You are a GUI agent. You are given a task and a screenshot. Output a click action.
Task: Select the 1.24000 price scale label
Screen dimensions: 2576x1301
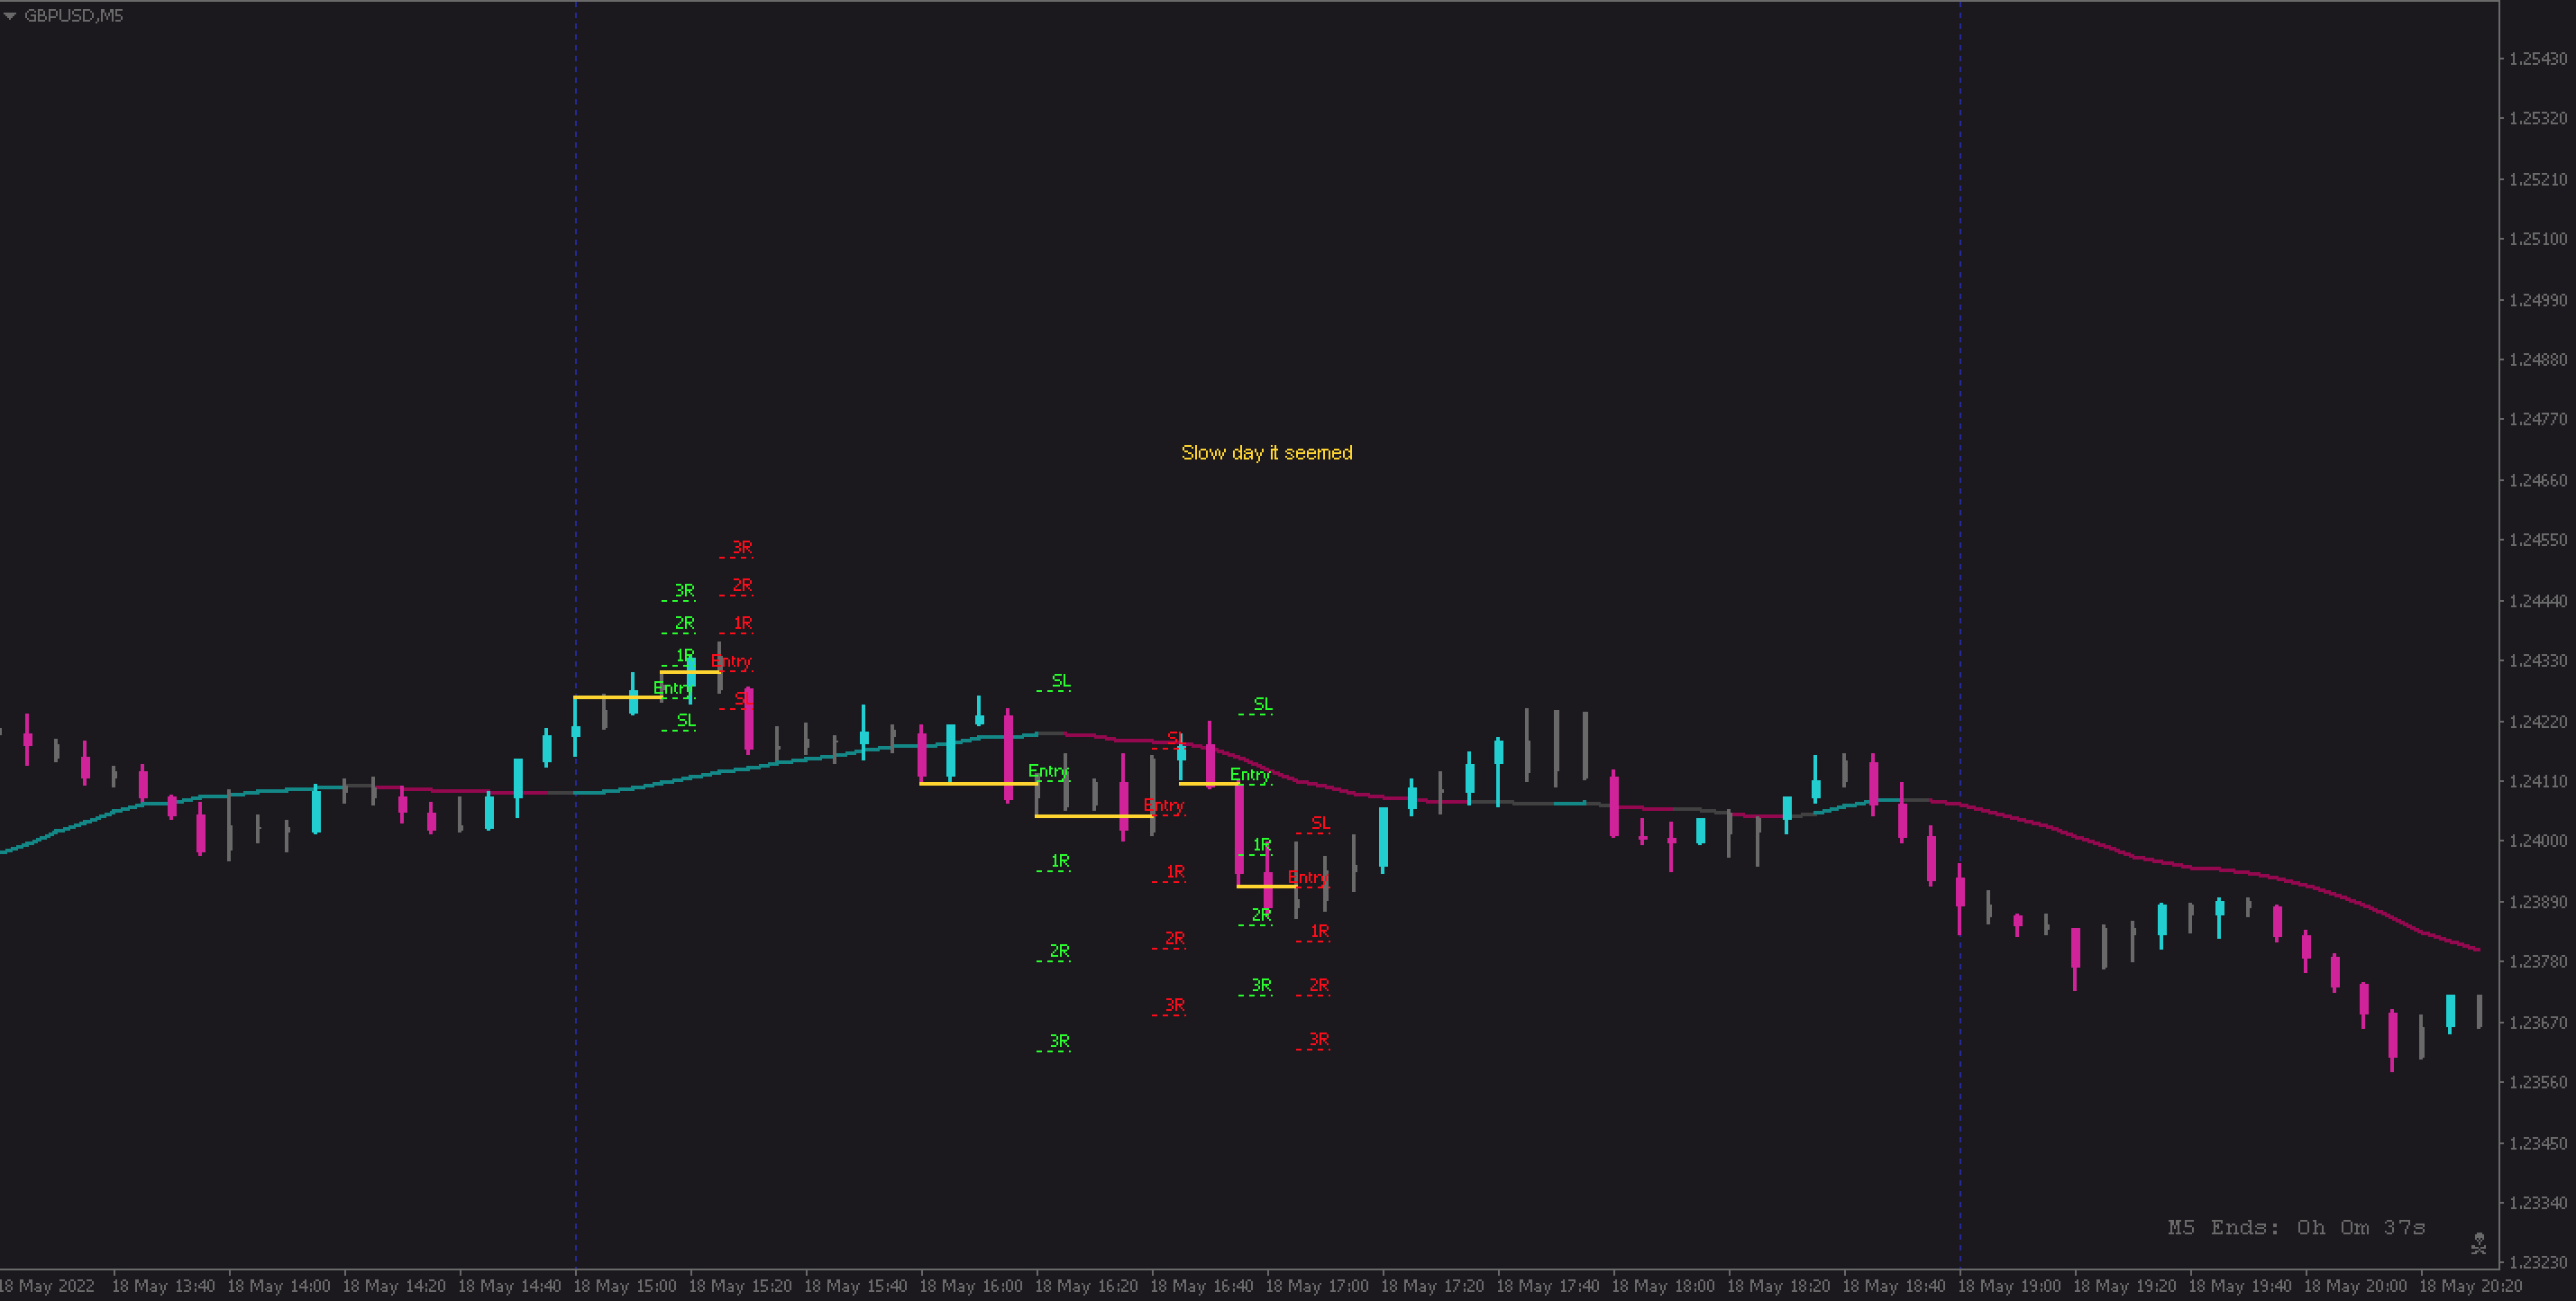pos(2537,842)
